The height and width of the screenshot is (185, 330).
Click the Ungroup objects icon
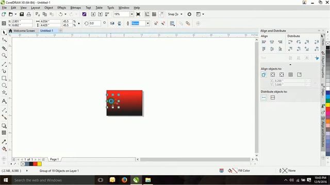click(x=156, y=23)
